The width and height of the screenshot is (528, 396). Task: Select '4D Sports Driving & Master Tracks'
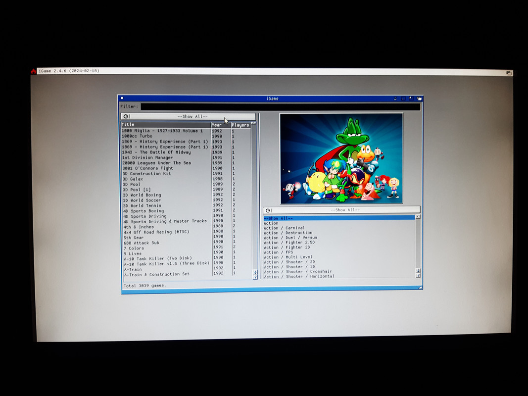165,222
